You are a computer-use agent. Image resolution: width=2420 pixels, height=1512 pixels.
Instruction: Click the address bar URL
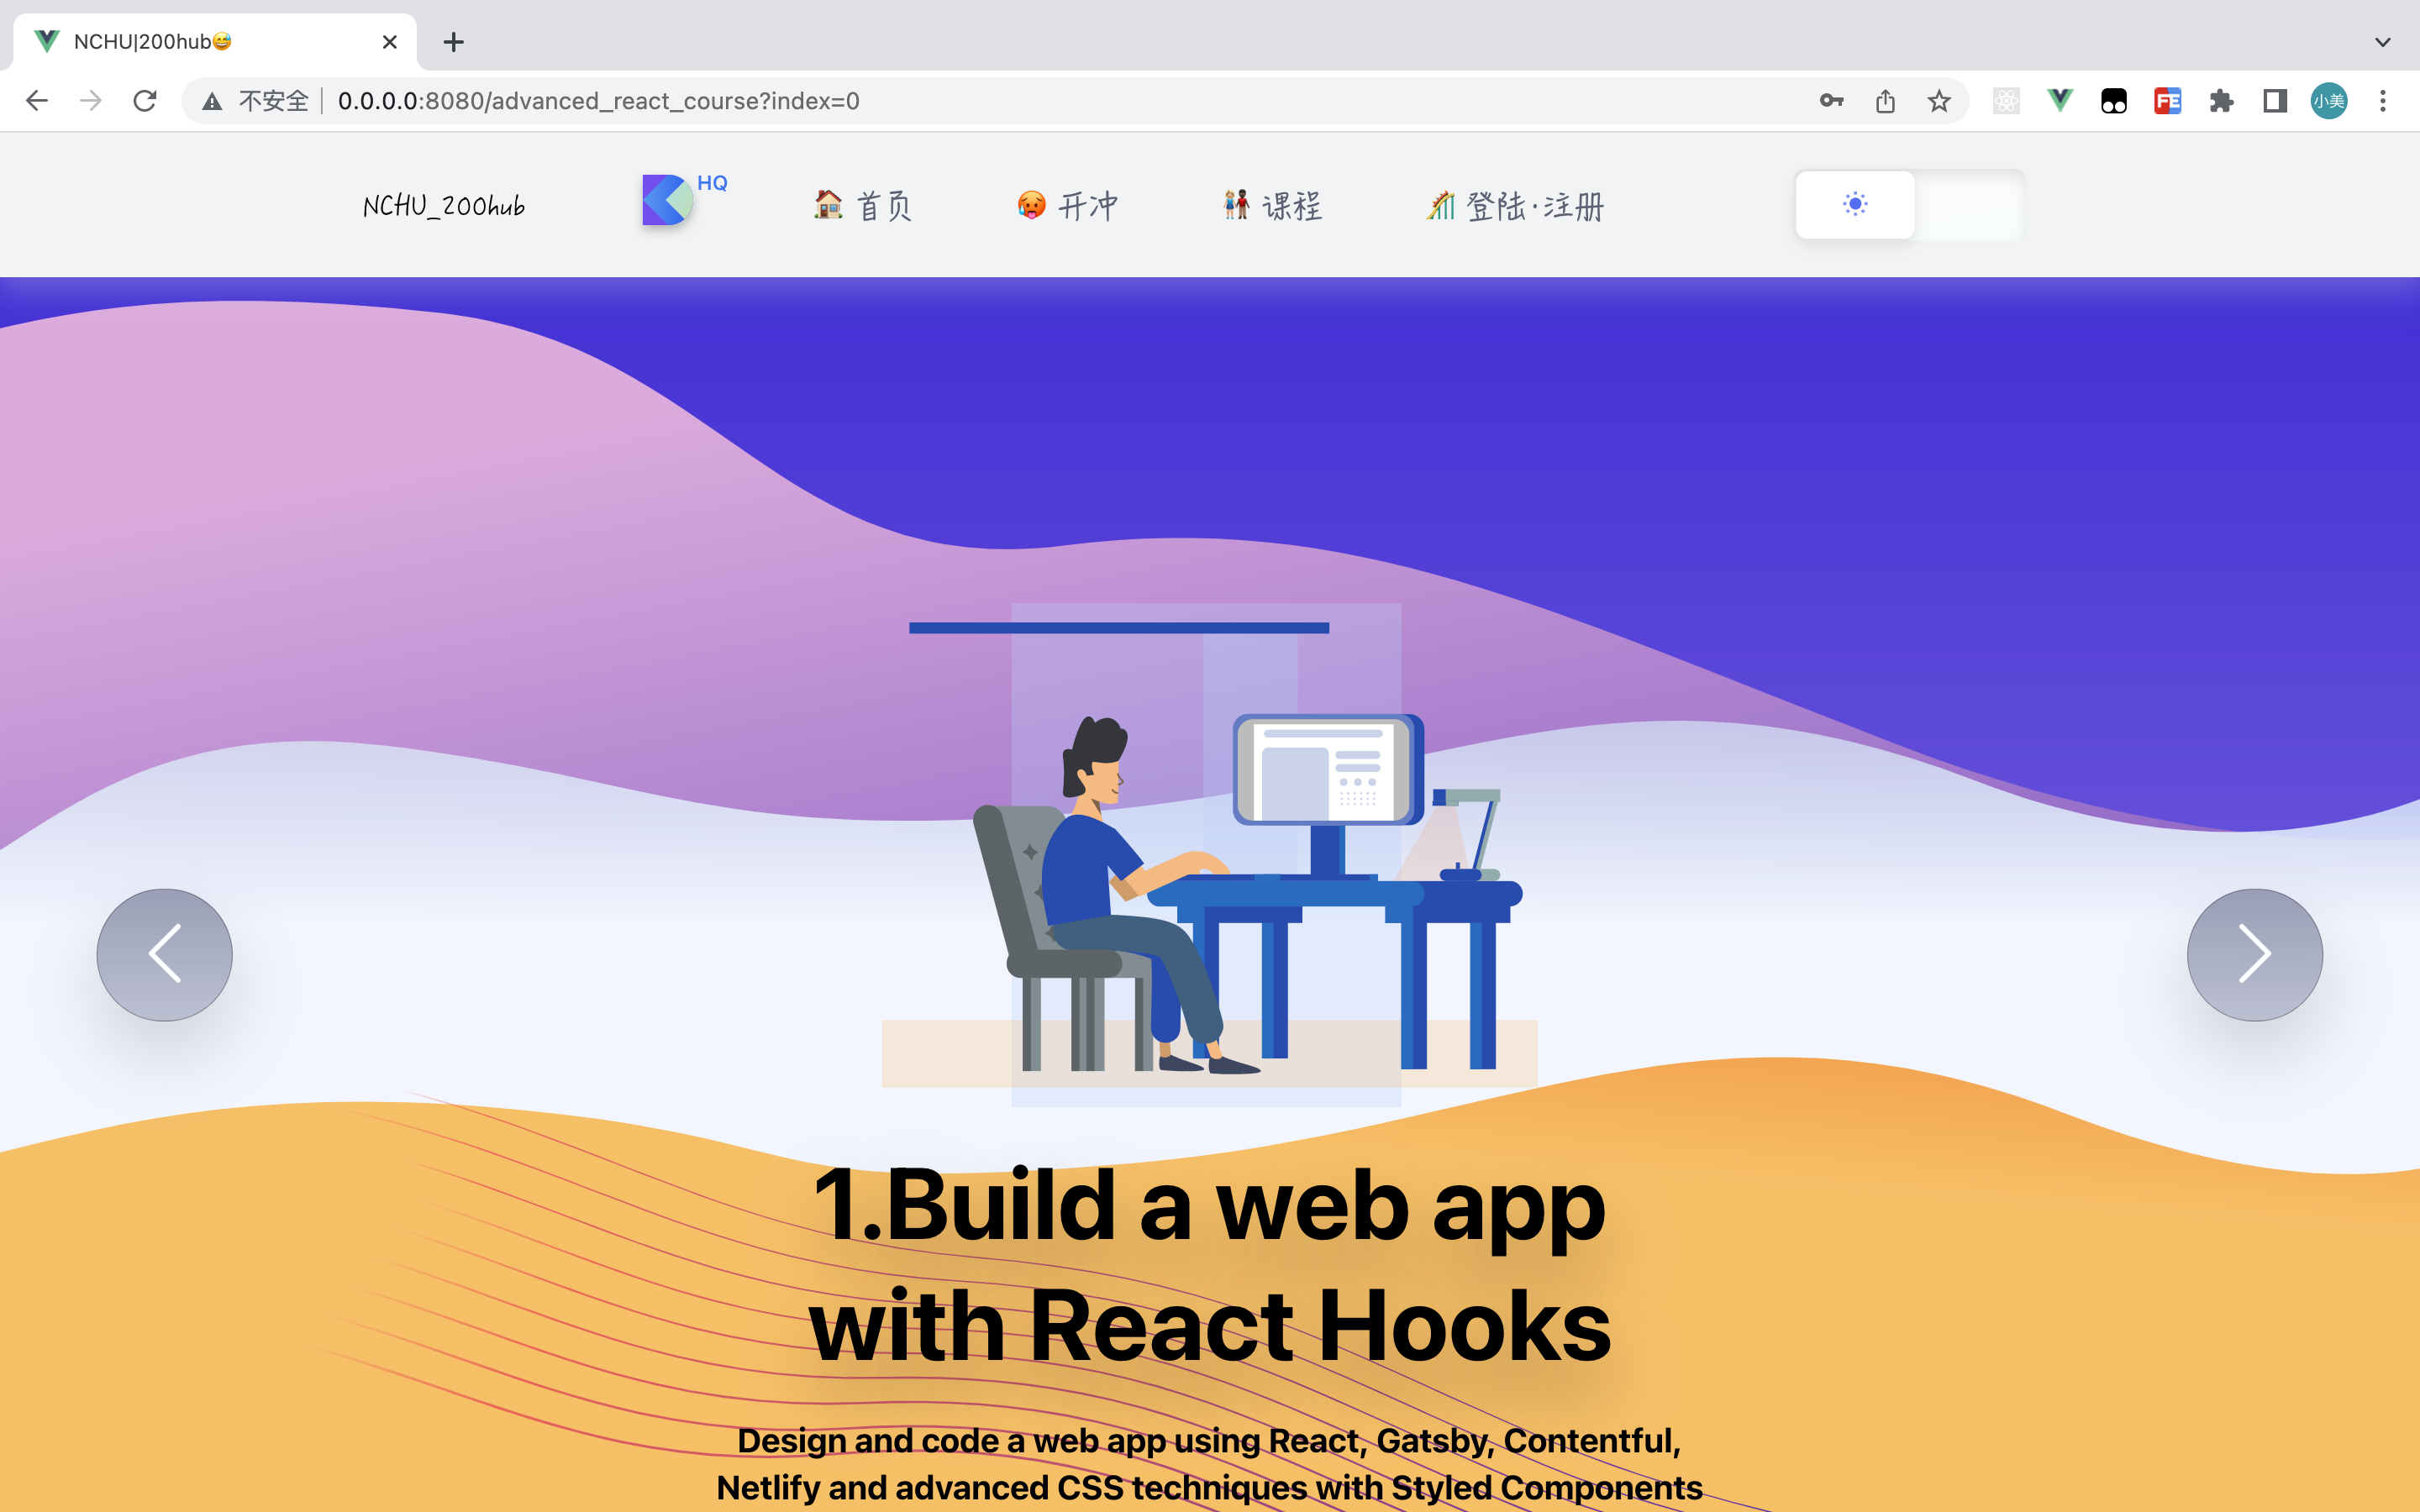pyautogui.click(x=598, y=101)
